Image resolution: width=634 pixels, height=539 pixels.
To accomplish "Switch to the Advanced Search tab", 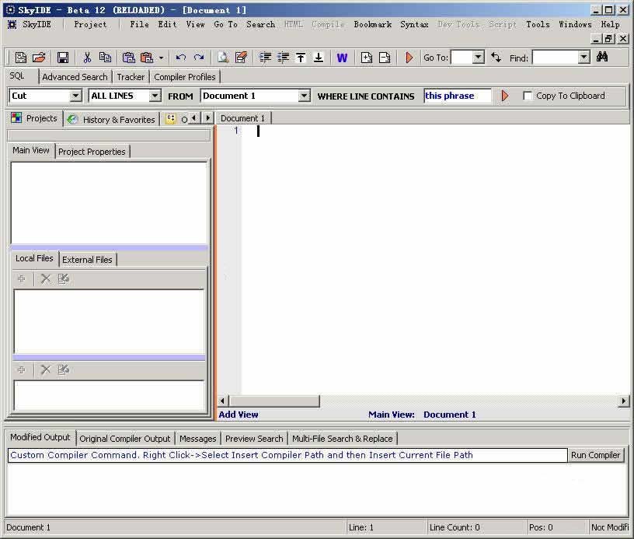I will click(x=75, y=77).
